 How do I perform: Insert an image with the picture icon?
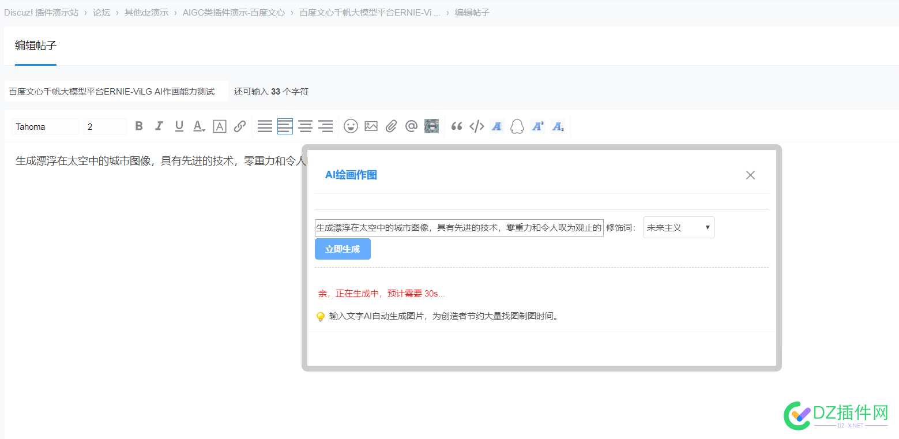coord(371,126)
